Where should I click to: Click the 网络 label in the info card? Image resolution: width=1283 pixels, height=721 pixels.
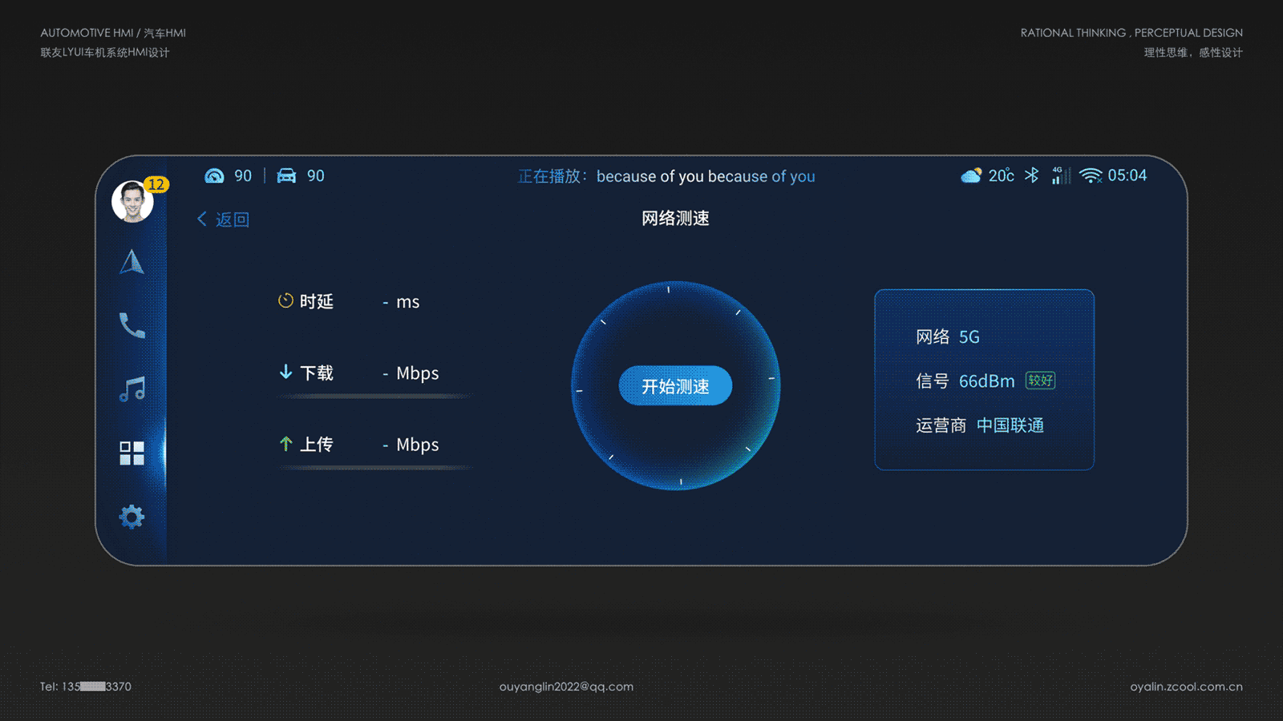coord(933,336)
